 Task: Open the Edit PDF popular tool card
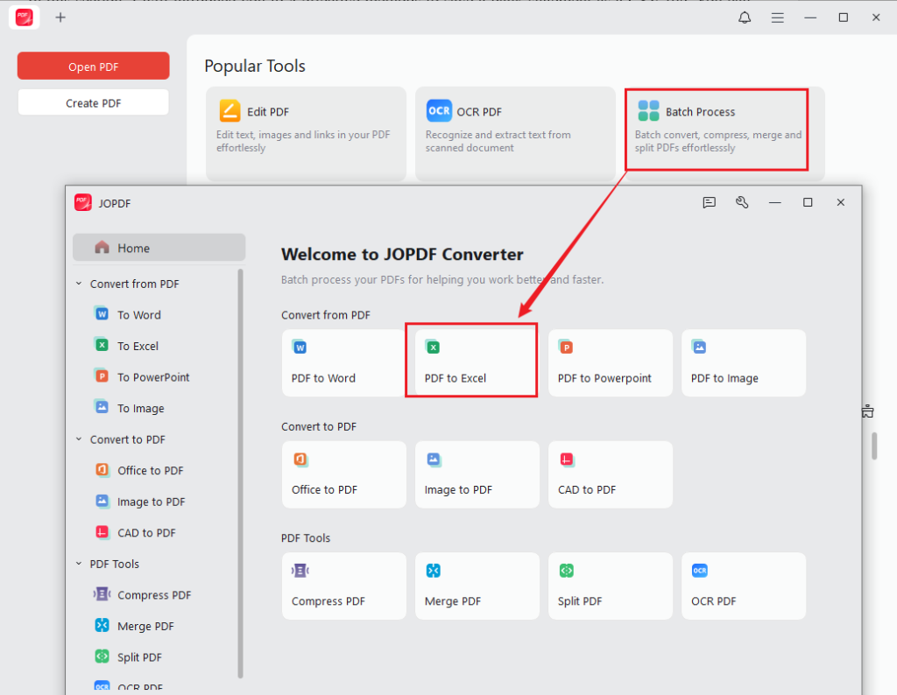(306, 134)
